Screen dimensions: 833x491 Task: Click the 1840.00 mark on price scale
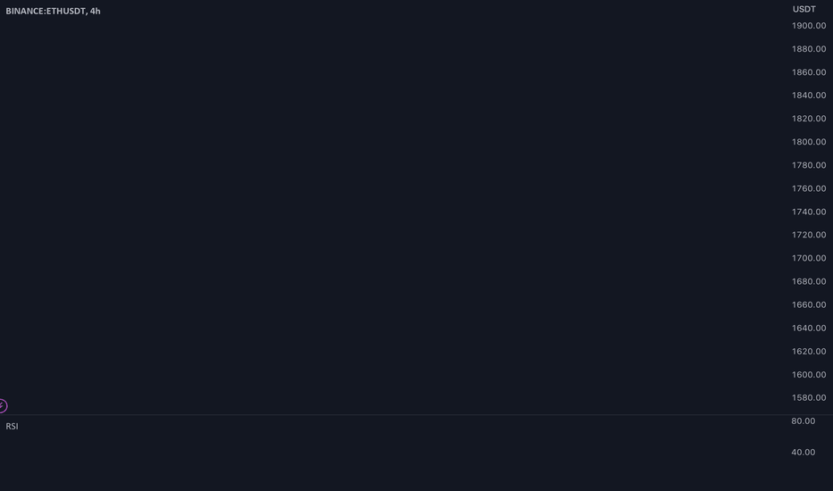click(x=809, y=96)
